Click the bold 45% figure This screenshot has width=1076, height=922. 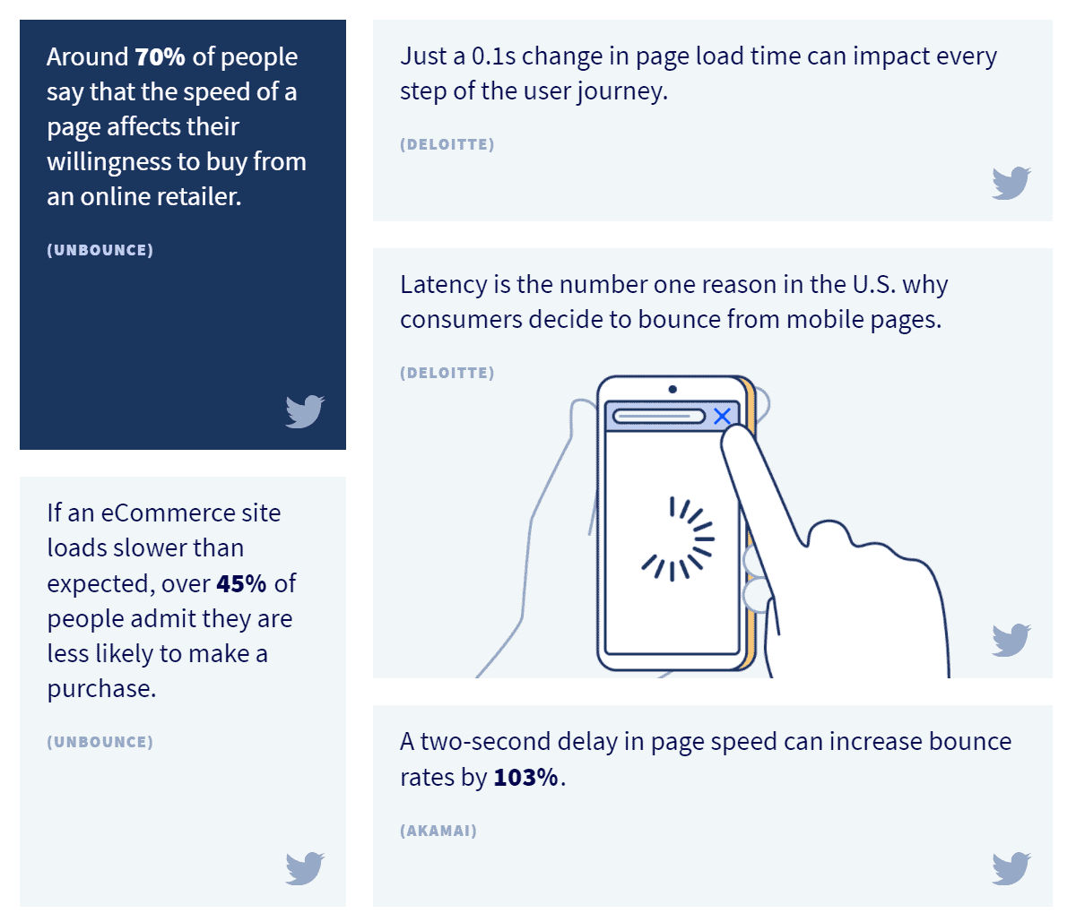point(241,583)
